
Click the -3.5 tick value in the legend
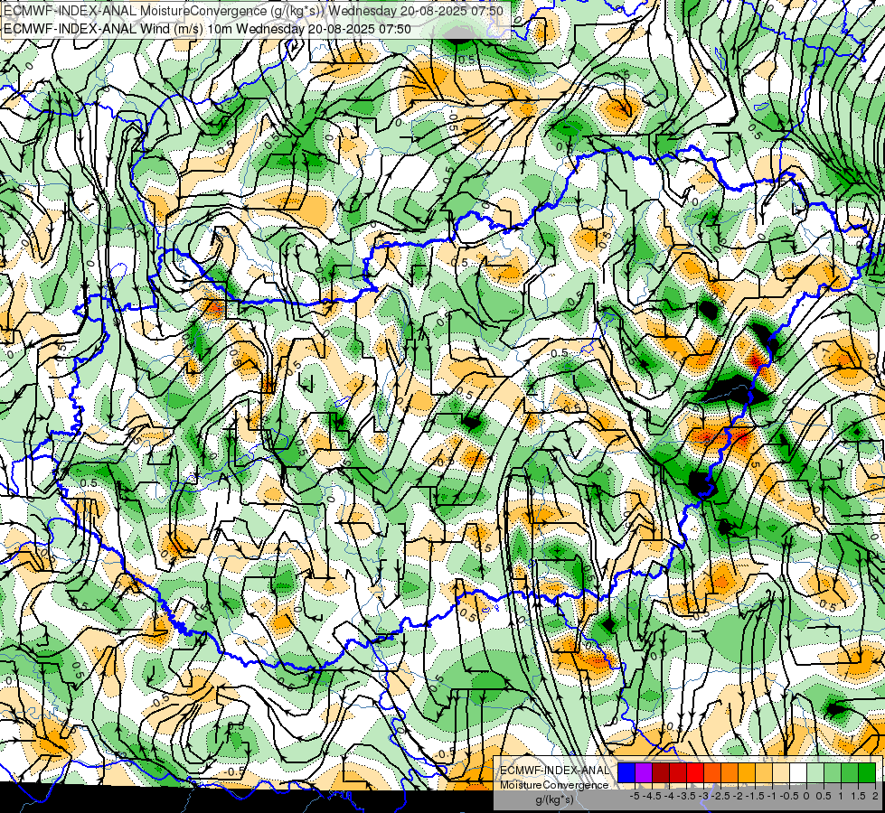click(x=687, y=796)
